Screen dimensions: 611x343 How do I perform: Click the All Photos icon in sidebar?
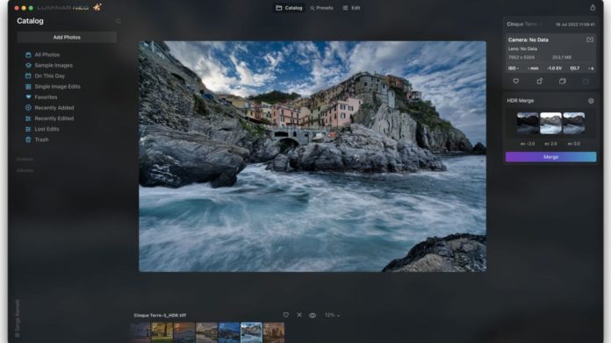[28, 55]
